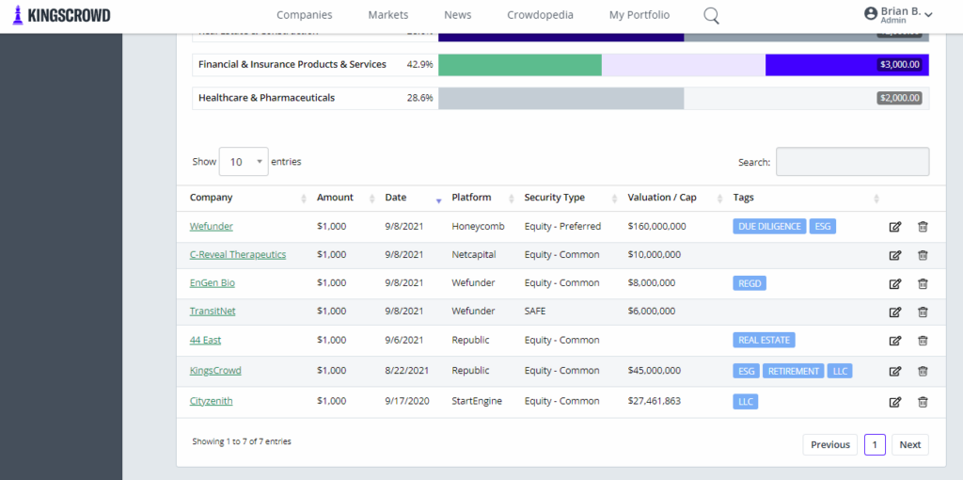
Task: Open the TransitNet company link
Action: [213, 312]
